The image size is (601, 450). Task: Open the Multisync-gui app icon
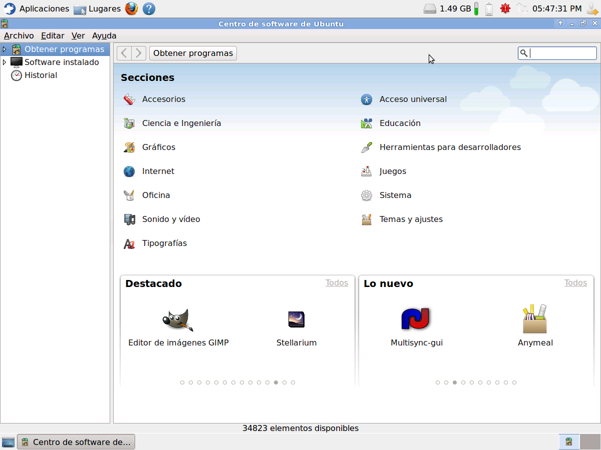(416, 318)
